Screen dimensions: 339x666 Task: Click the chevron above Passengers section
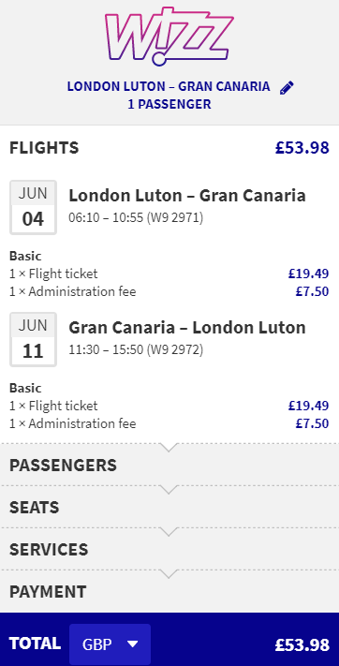click(169, 447)
